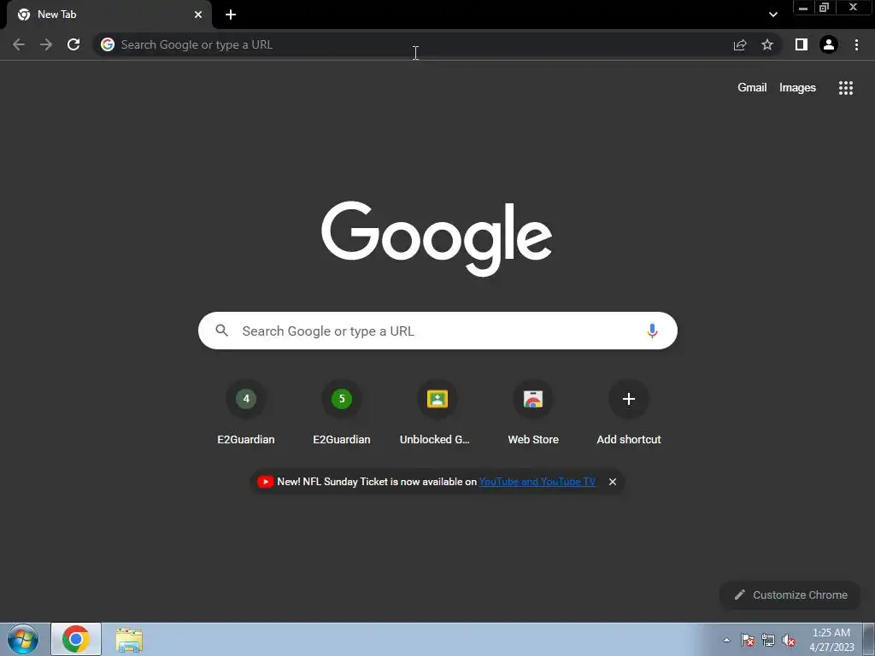Open Web Store shortcut
875x656 pixels.
(x=533, y=412)
